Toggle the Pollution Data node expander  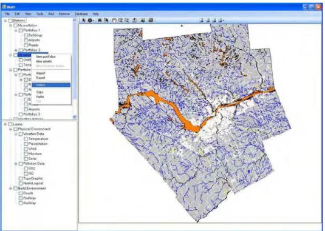[16, 164]
